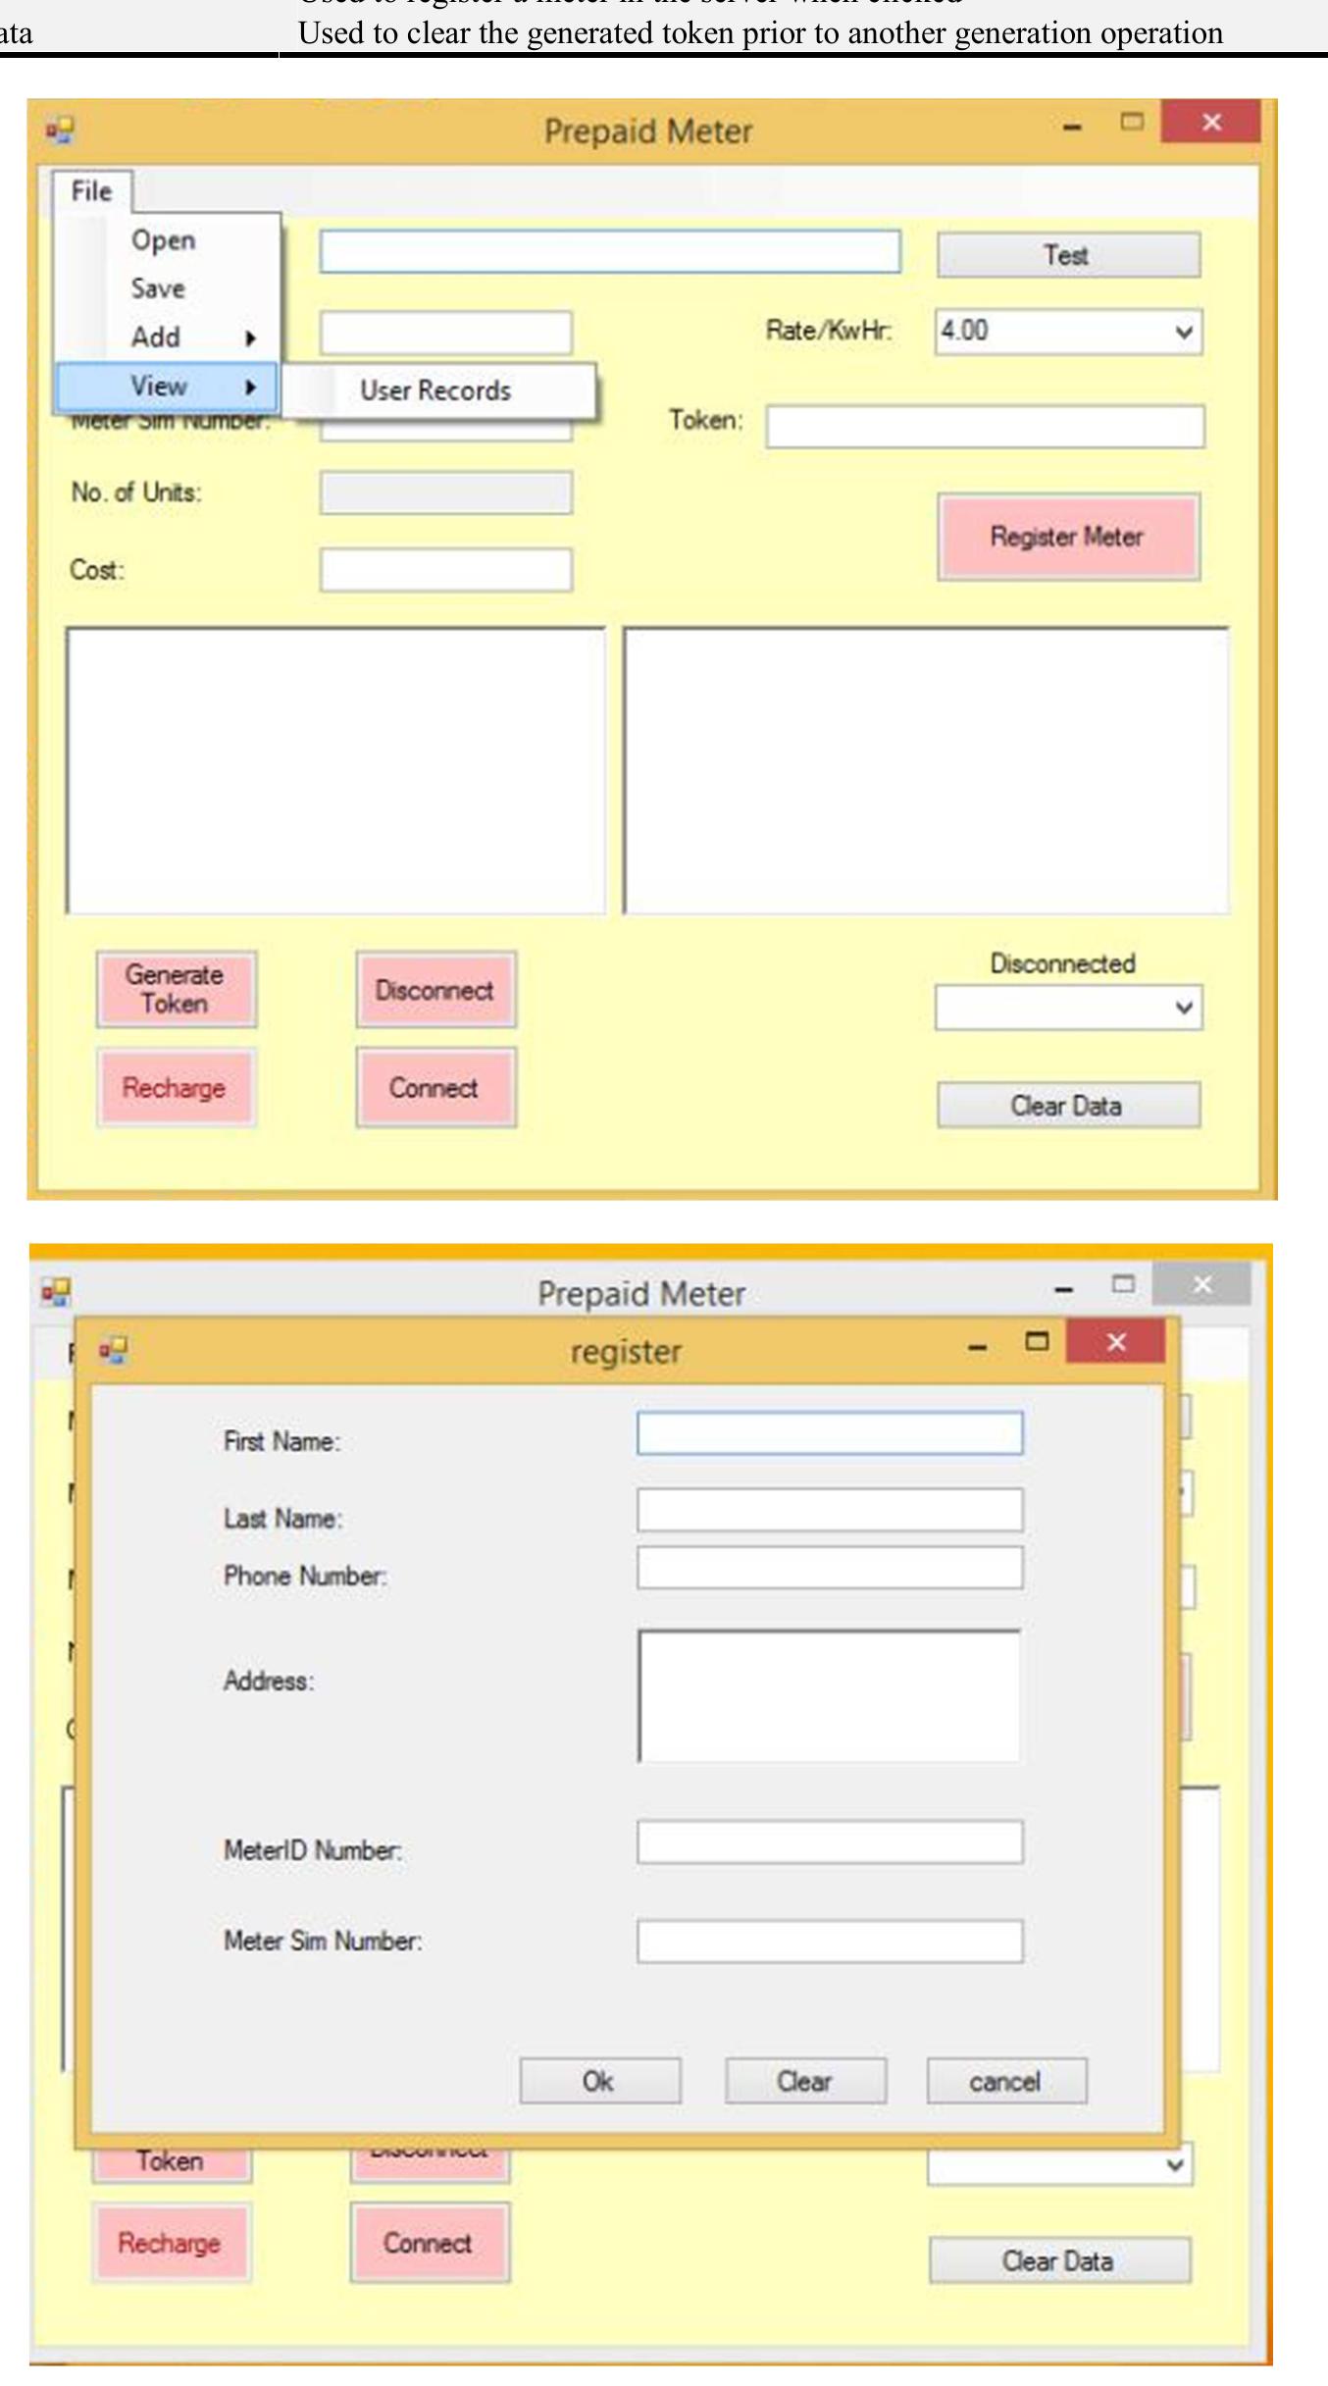
Task: Click the register dialog title bar icon
Action: (x=114, y=1351)
